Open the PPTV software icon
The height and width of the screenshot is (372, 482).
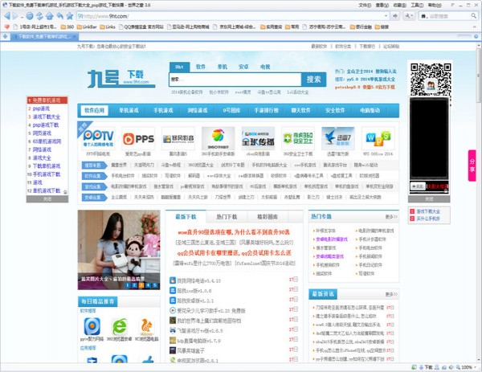pyautogui.click(x=98, y=138)
